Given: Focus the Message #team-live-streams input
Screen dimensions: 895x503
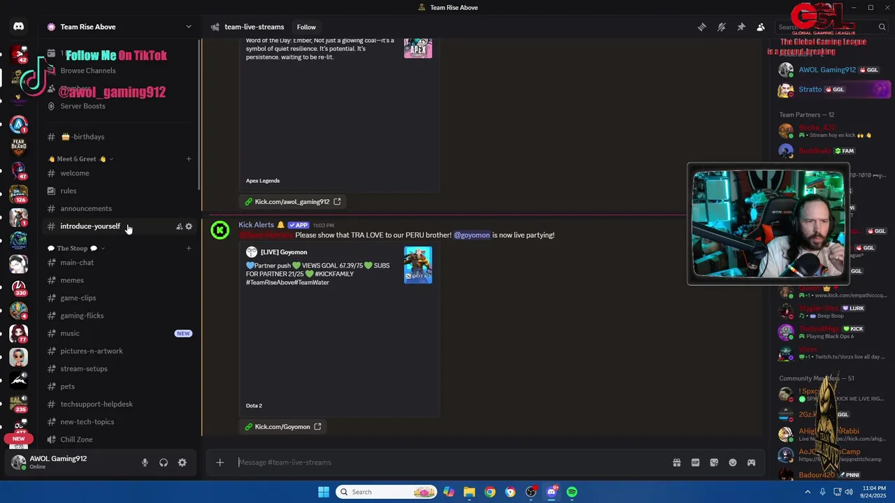Looking at the screenshot, I should pyautogui.click(x=447, y=462).
